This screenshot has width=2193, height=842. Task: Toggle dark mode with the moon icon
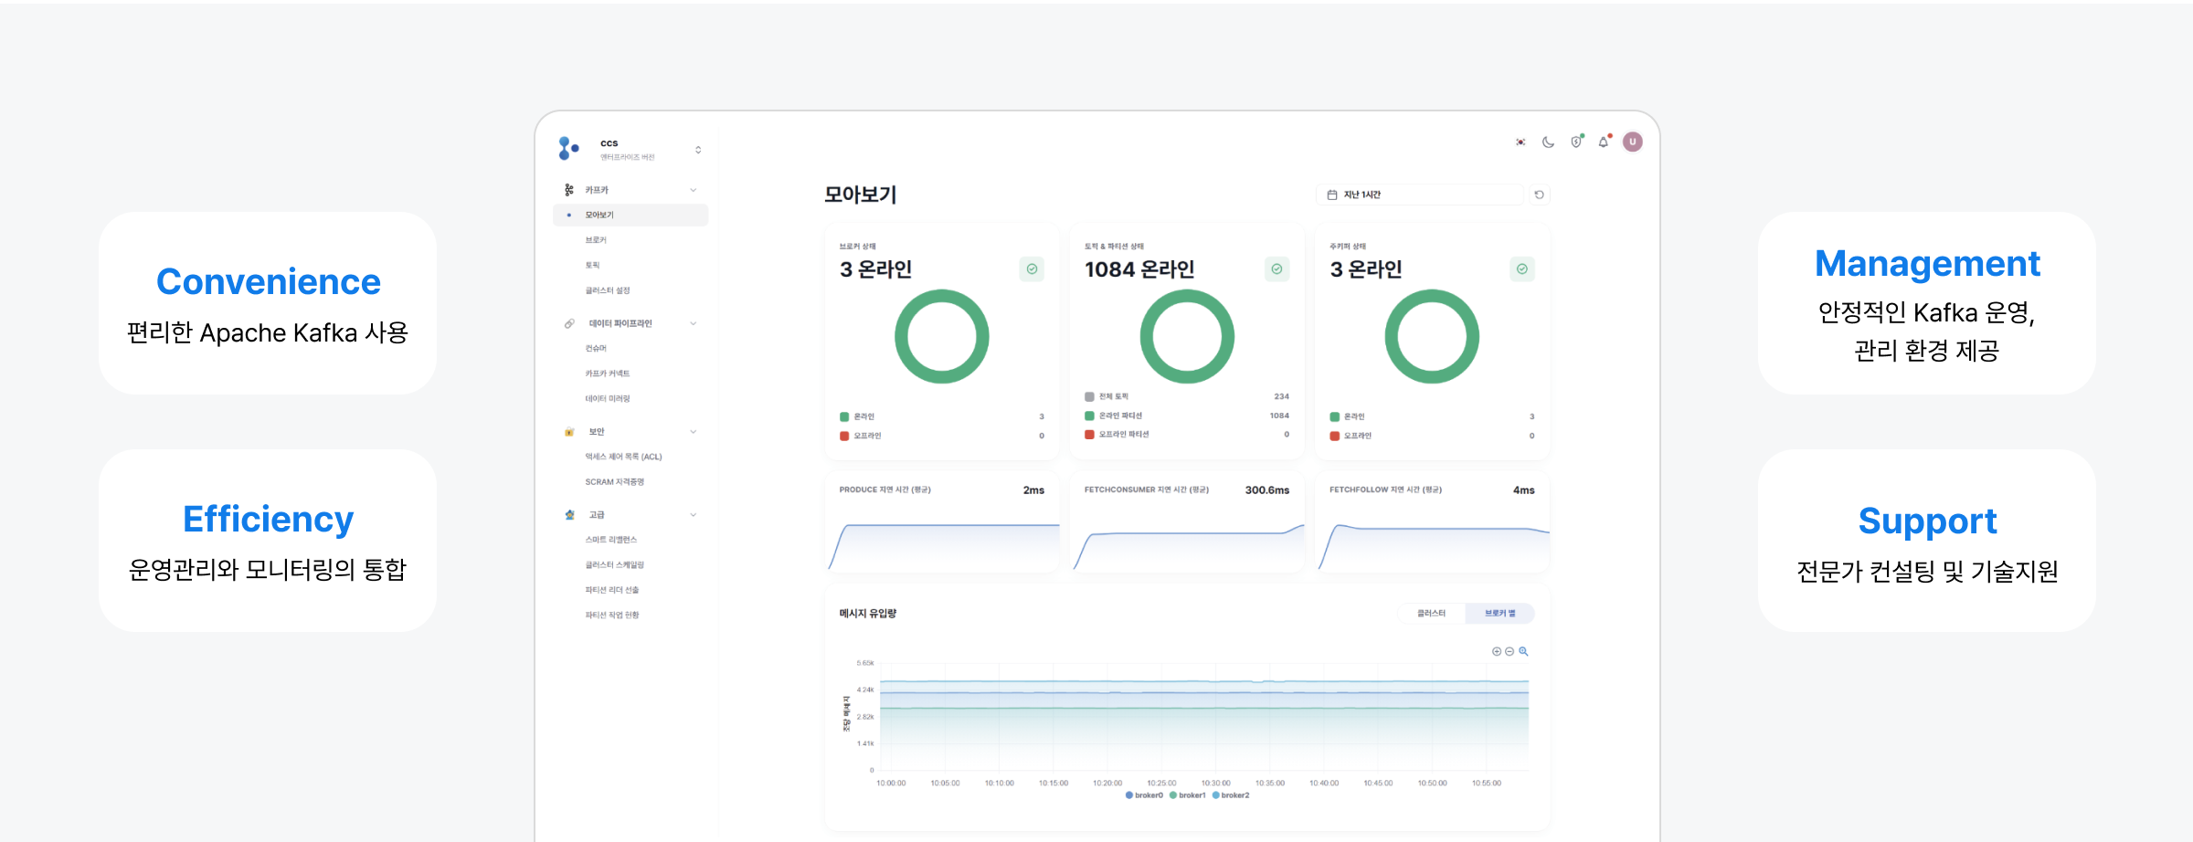coord(1548,142)
